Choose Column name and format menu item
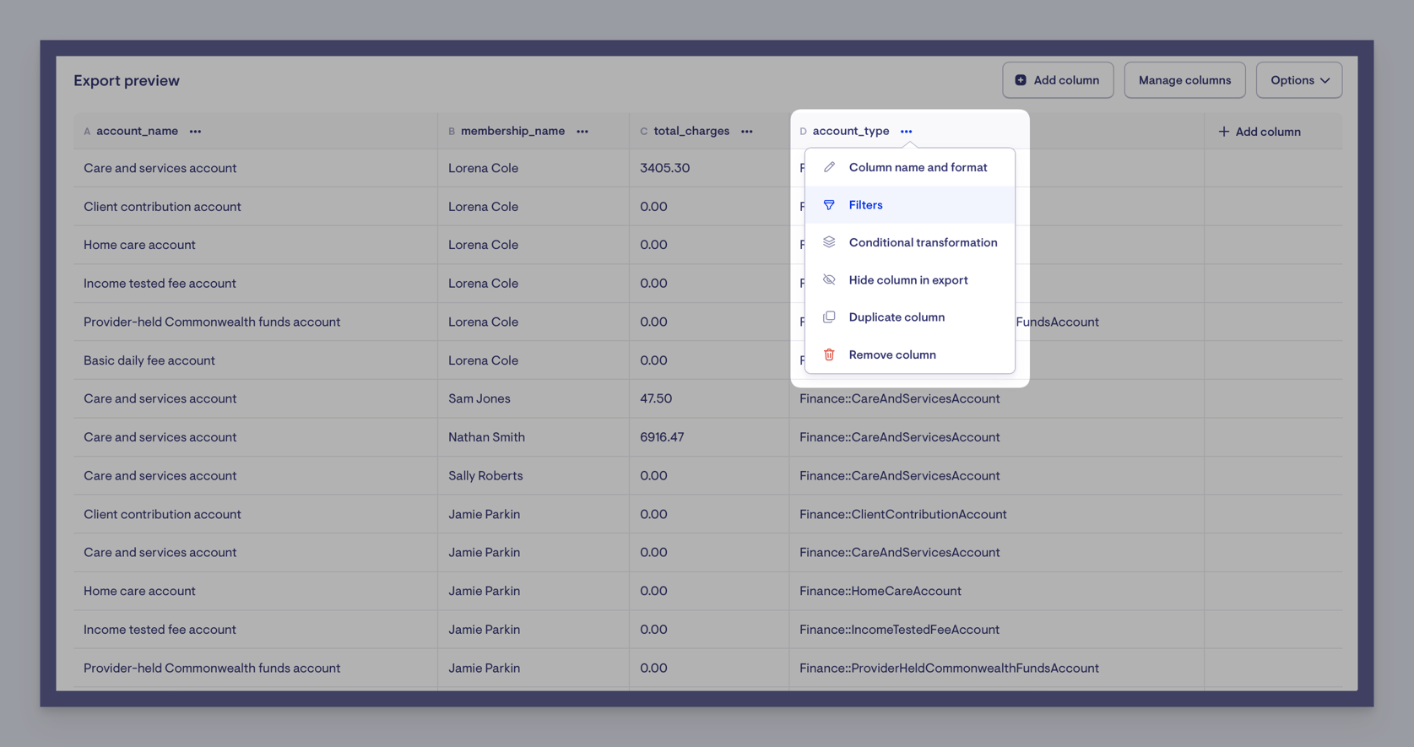The width and height of the screenshot is (1414, 747). click(x=910, y=167)
